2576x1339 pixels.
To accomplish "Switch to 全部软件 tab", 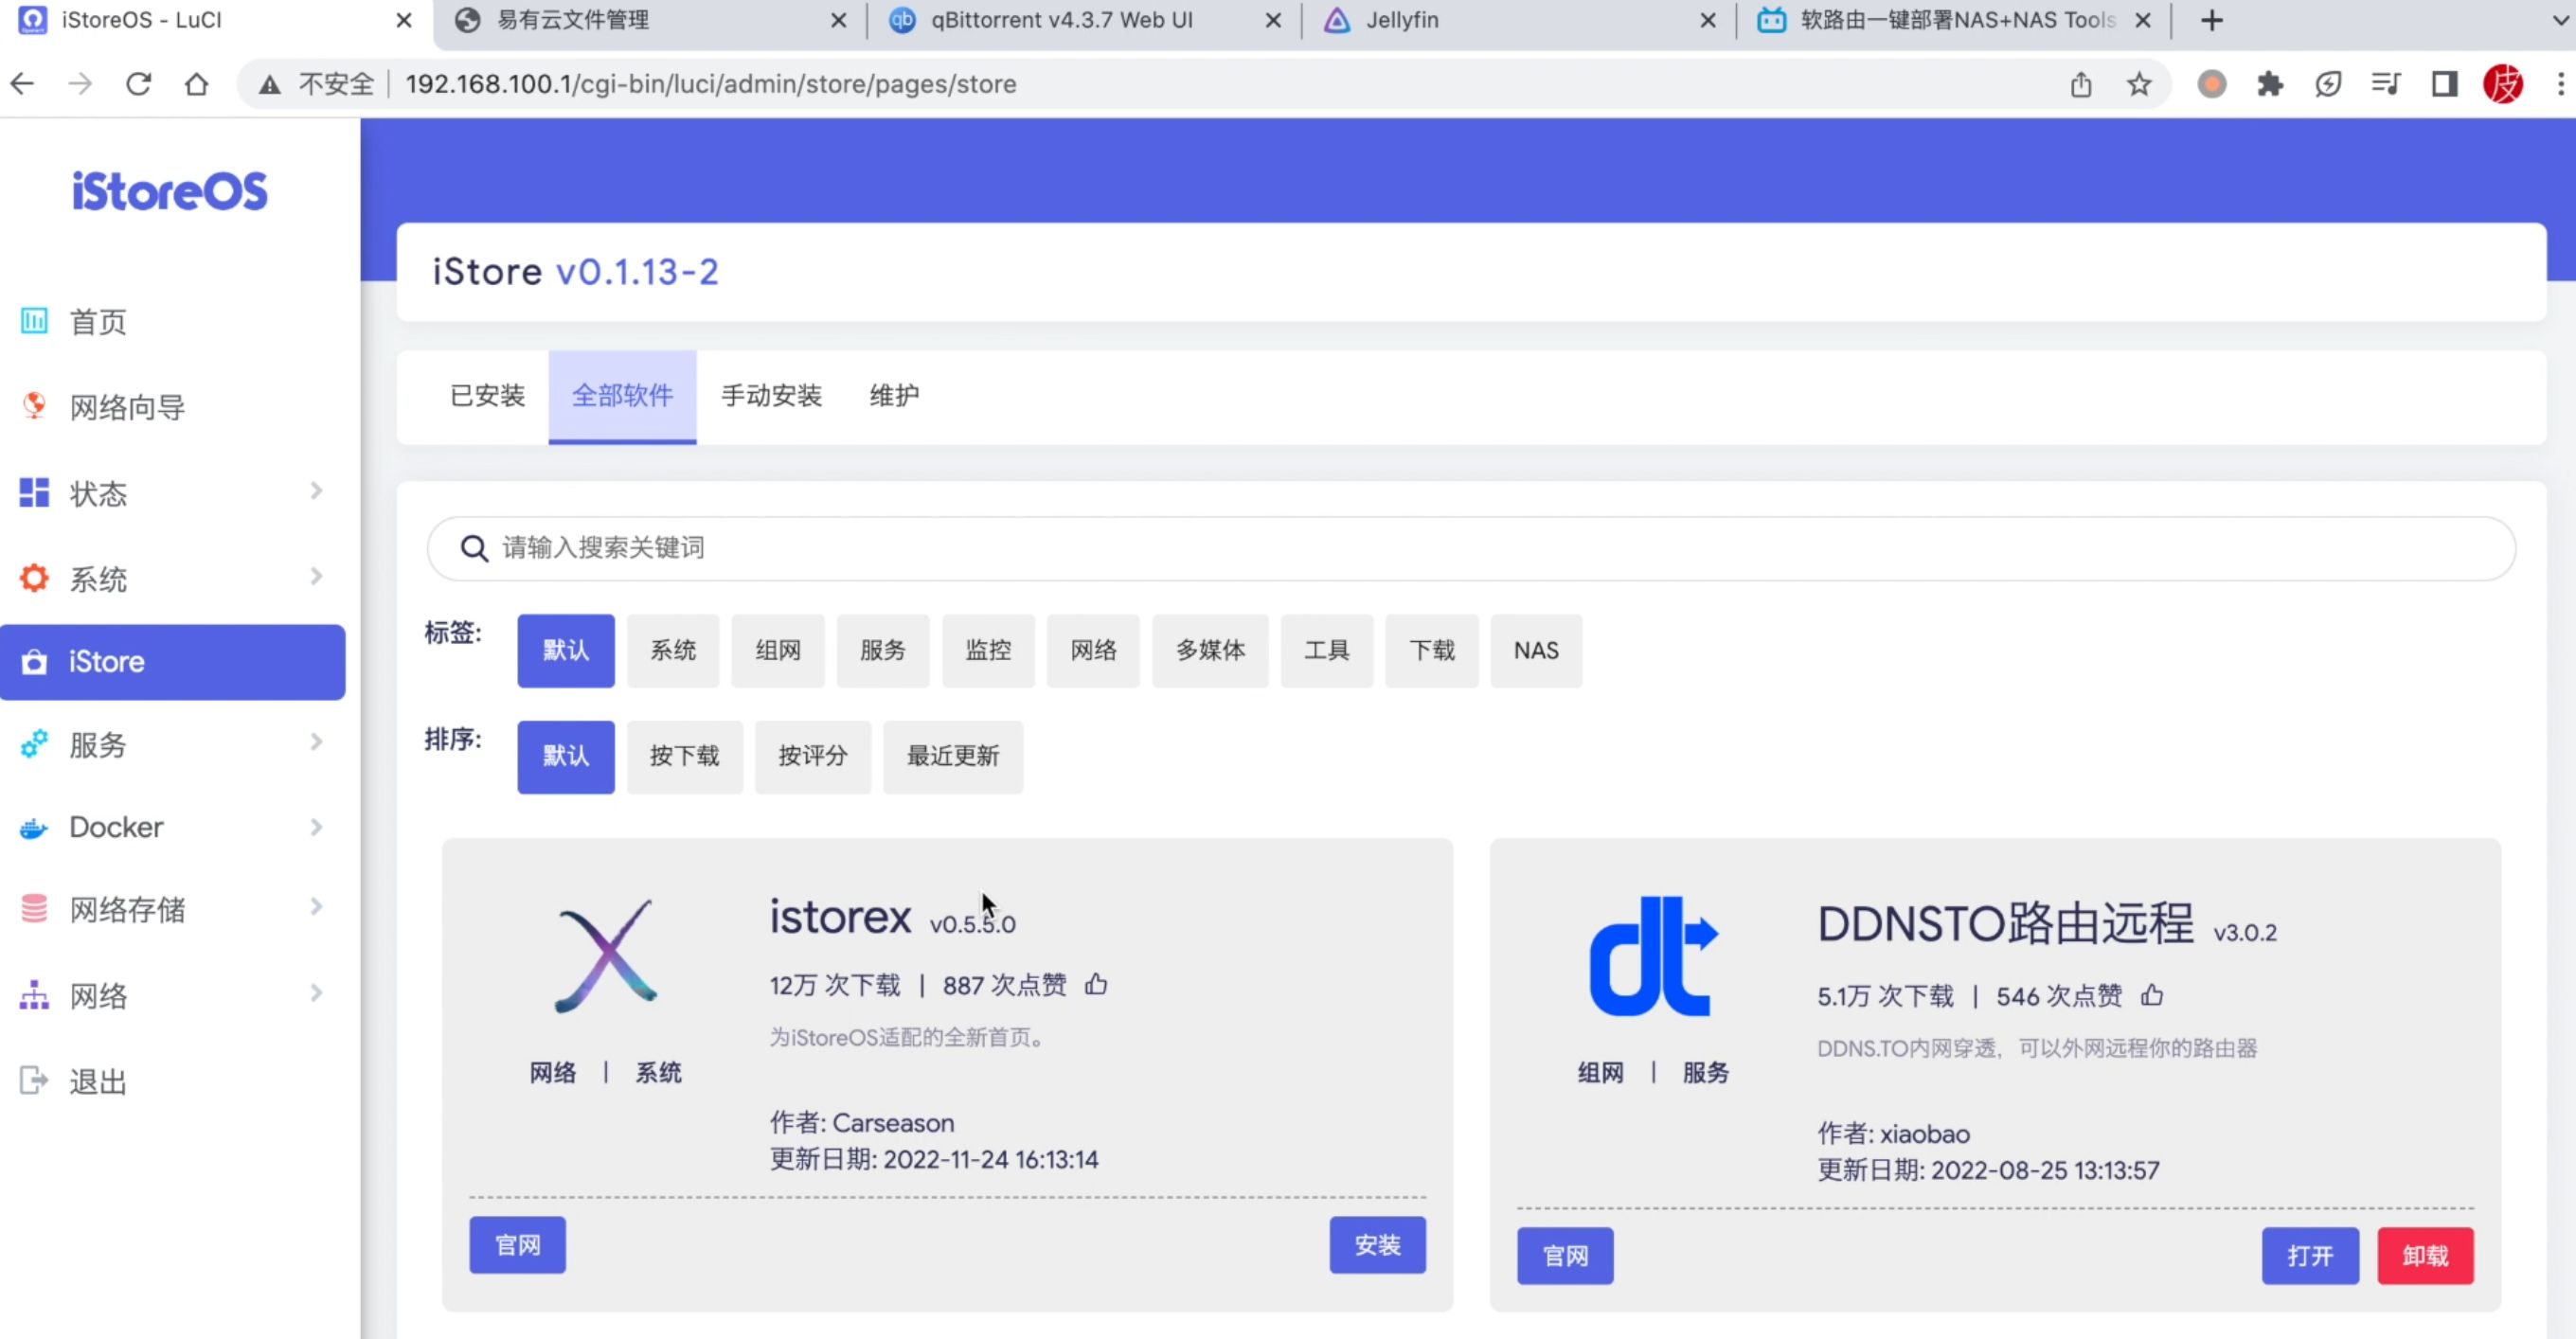I will click(622, 396).
